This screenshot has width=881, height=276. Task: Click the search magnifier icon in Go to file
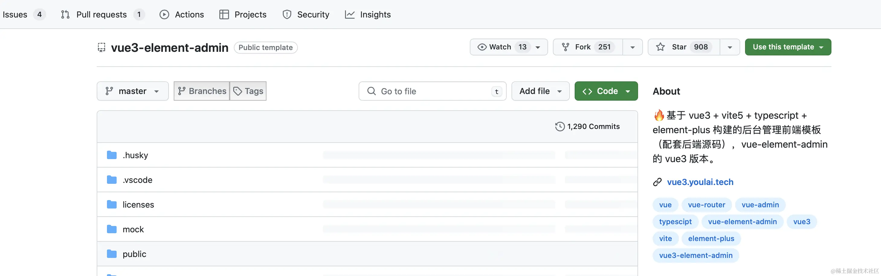(x=371, y=91)
